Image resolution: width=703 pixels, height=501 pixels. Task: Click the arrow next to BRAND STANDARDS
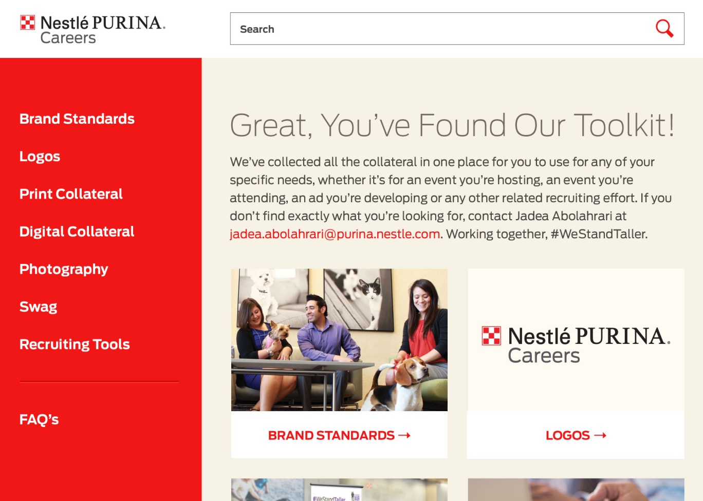pyautogui.click(x=404, y=435)
